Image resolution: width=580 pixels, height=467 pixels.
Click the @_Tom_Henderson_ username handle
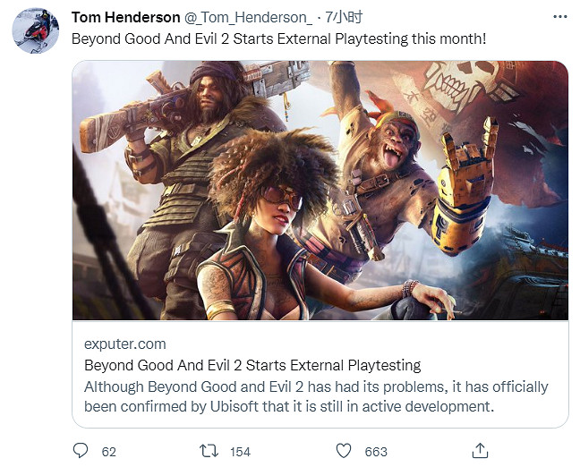point(244,18)
